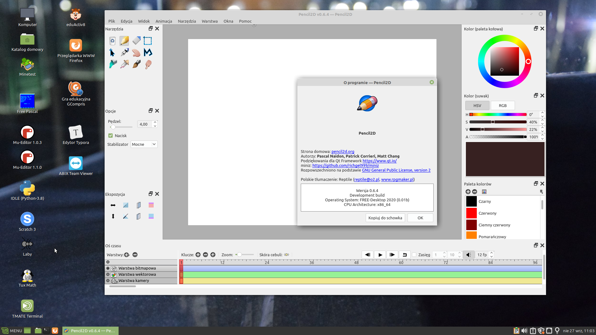Uncheck the Nacisk pressure checkbox
This screenshot has height=335, width=596.
coord(111,136)
